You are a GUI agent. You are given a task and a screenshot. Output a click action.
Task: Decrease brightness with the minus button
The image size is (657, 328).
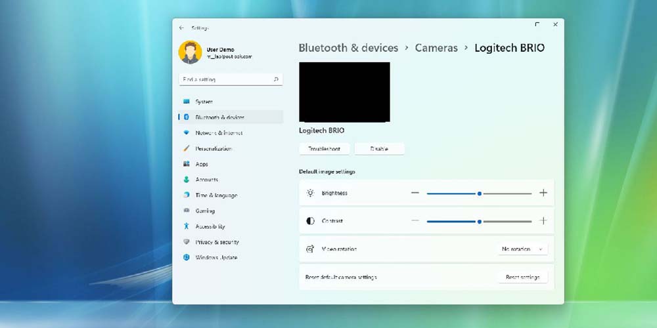[415, 194]
